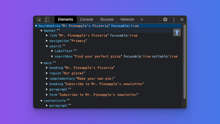Screen dimensions: 220x124
Task: Collapse the RootWebArea node
Action: [36, 26]
